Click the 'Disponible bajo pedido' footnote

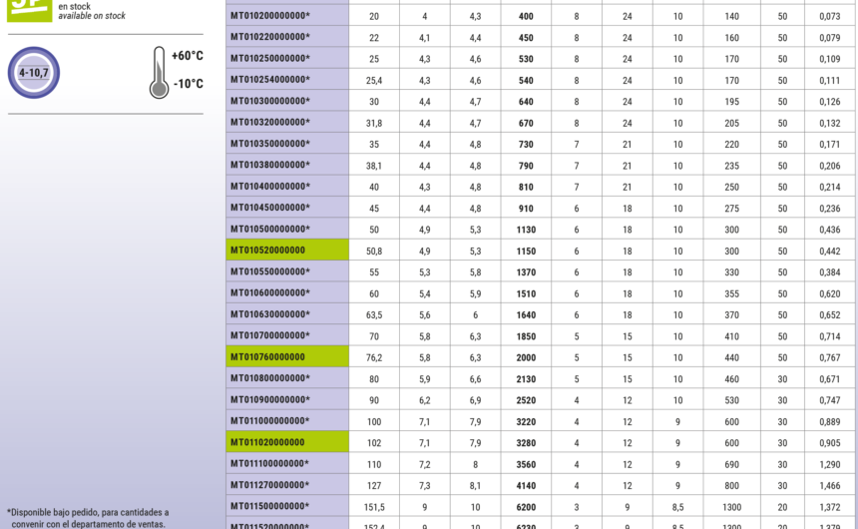pyautogui.click(x=88, y=517)
